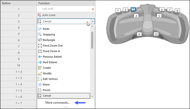Click device button 10 on controller image
Image resolution: width=190 pixels, height=109 pixels.
[156, 34]
